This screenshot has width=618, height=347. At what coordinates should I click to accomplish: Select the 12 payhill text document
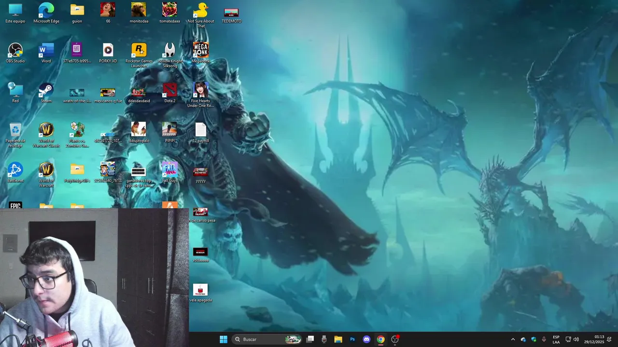(x=200, y=133)
